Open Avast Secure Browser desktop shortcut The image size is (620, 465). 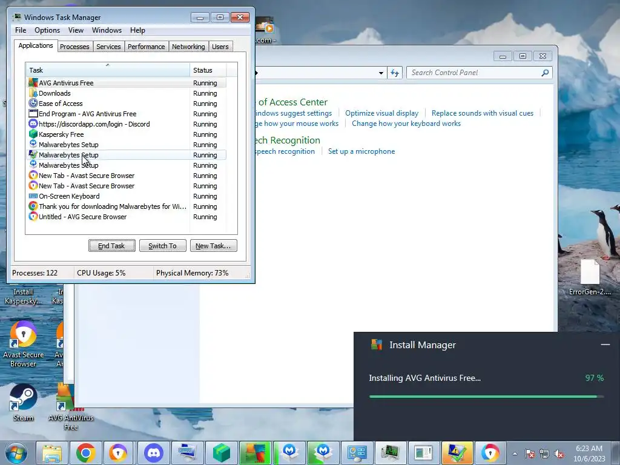(x=23, y=344)
